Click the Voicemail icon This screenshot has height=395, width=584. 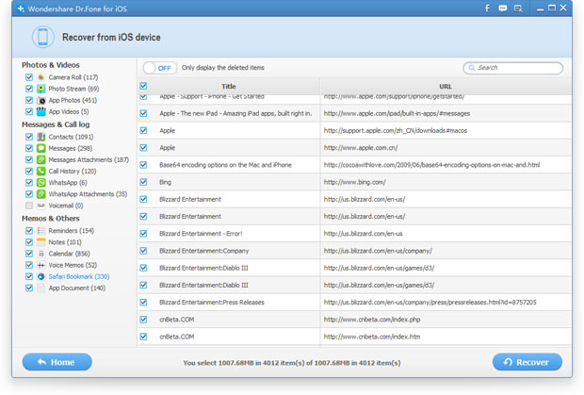coord(41,206)
